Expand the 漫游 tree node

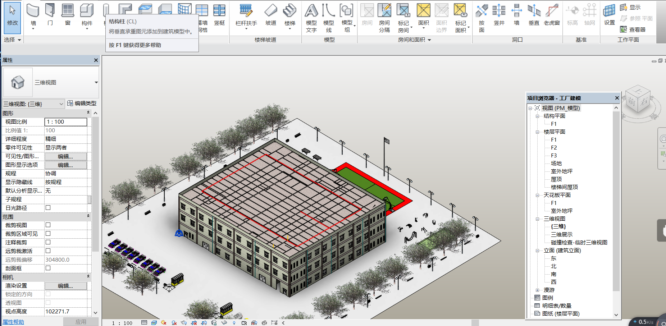coord(537,290)
